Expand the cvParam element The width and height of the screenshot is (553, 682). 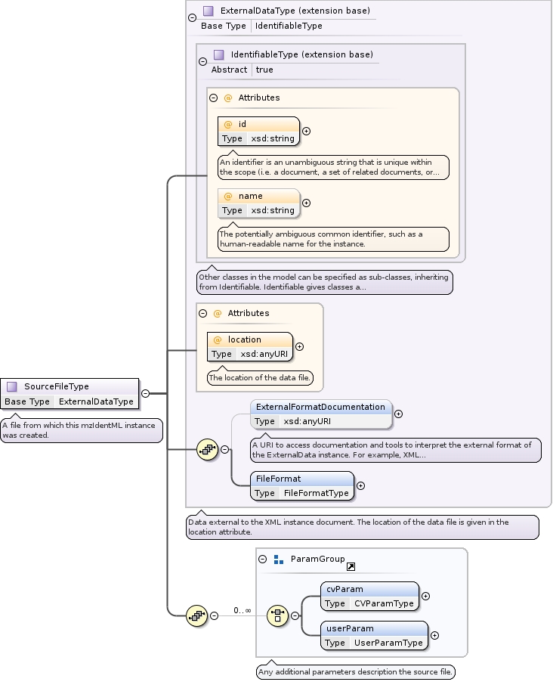tap(425, 596)
